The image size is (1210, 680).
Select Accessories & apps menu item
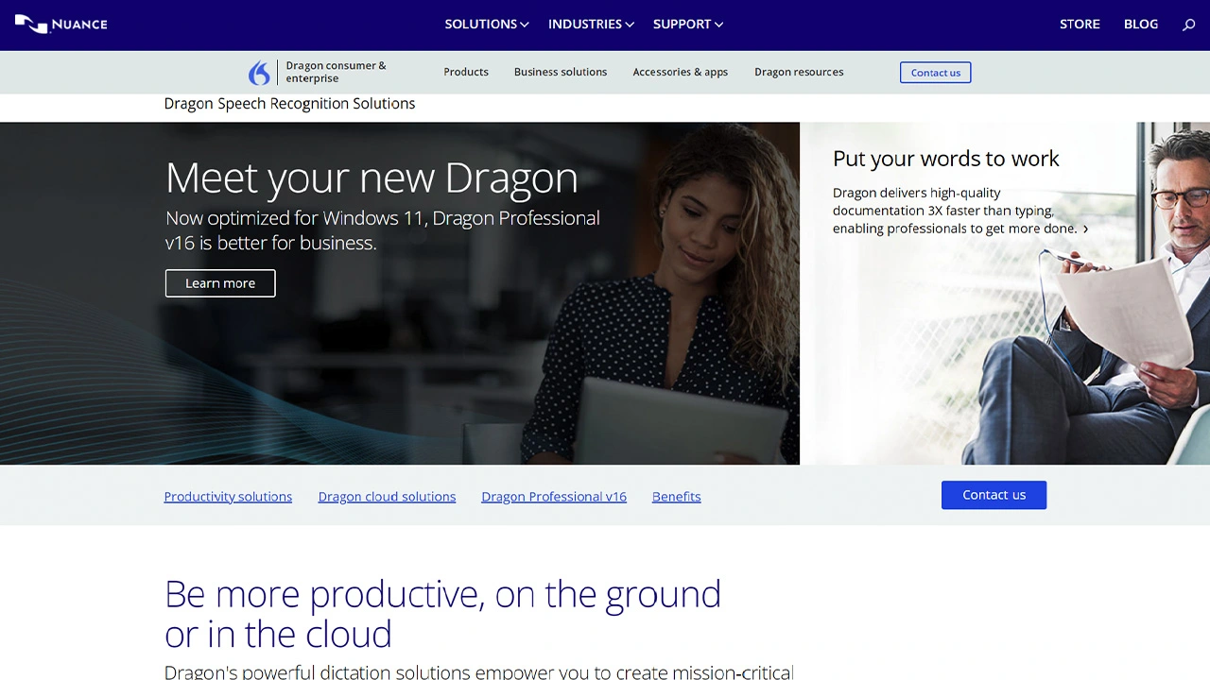click(681, 72)
